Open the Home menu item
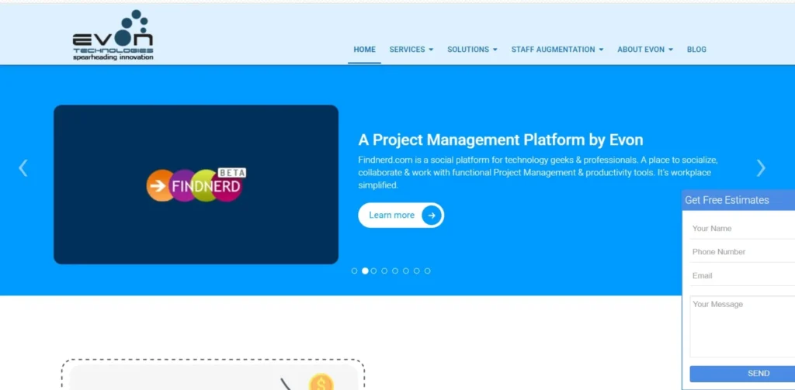The height and width of the screenshot is (390, 795). [x=365, y=50]
